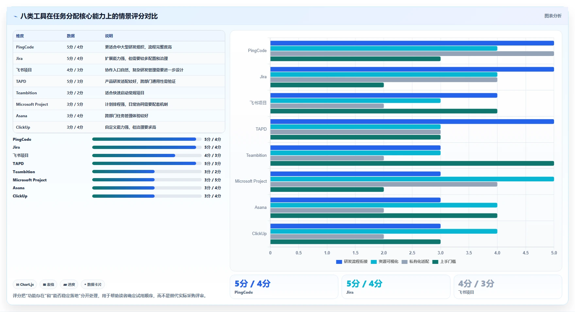
Task: Click the description "扩展能力强，但需要较多配置和治理"
Action: 136,59
